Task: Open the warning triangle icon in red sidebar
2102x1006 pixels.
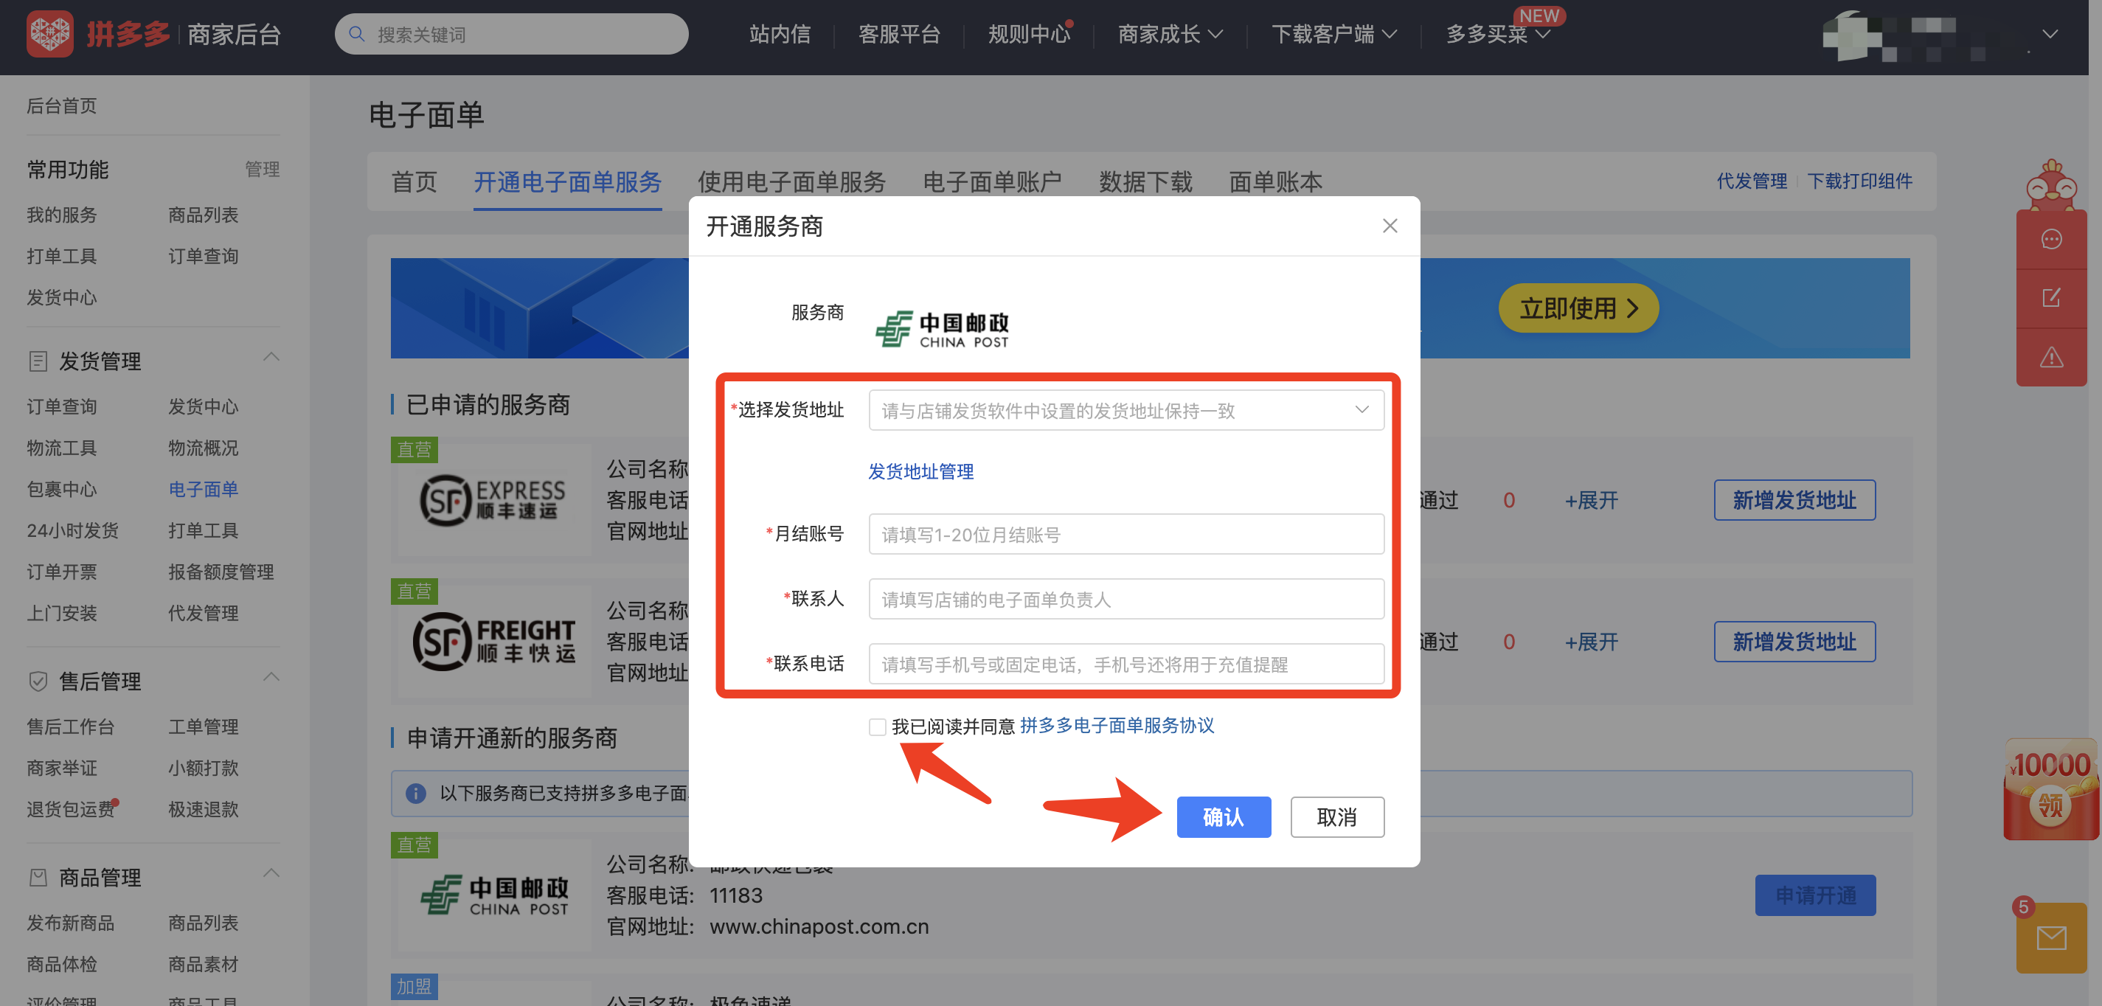Action: [x=2051, y=356]
